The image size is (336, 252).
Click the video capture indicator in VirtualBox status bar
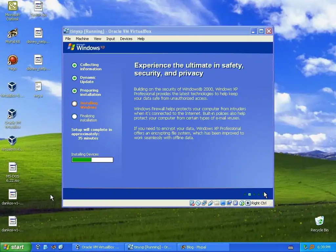pos(229,203)
